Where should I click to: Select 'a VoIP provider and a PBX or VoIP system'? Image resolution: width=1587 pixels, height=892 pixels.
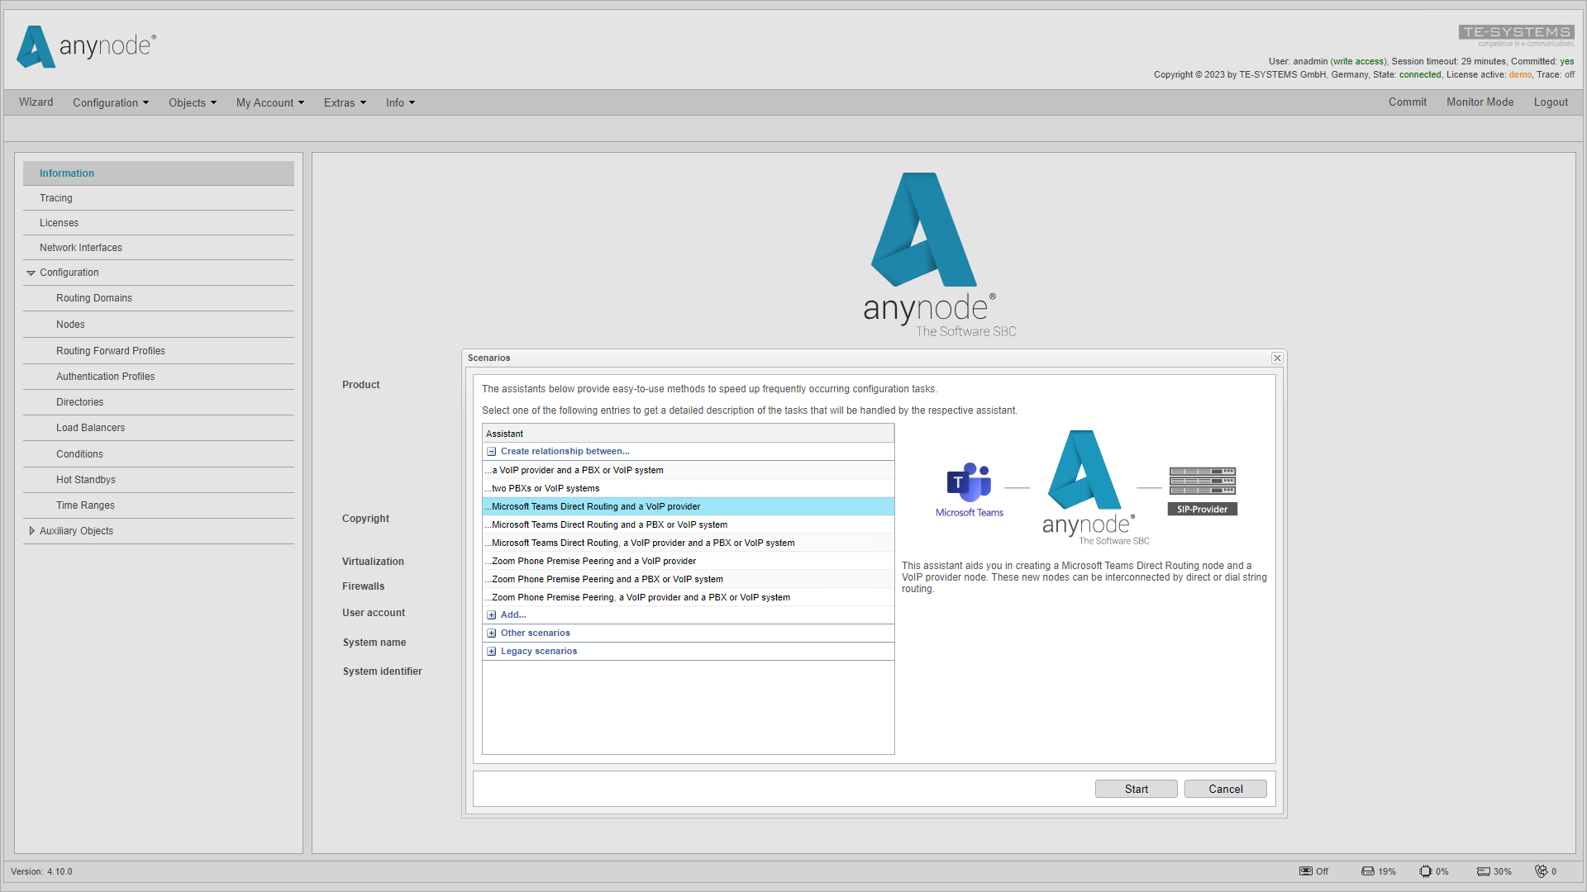point(688,470)
